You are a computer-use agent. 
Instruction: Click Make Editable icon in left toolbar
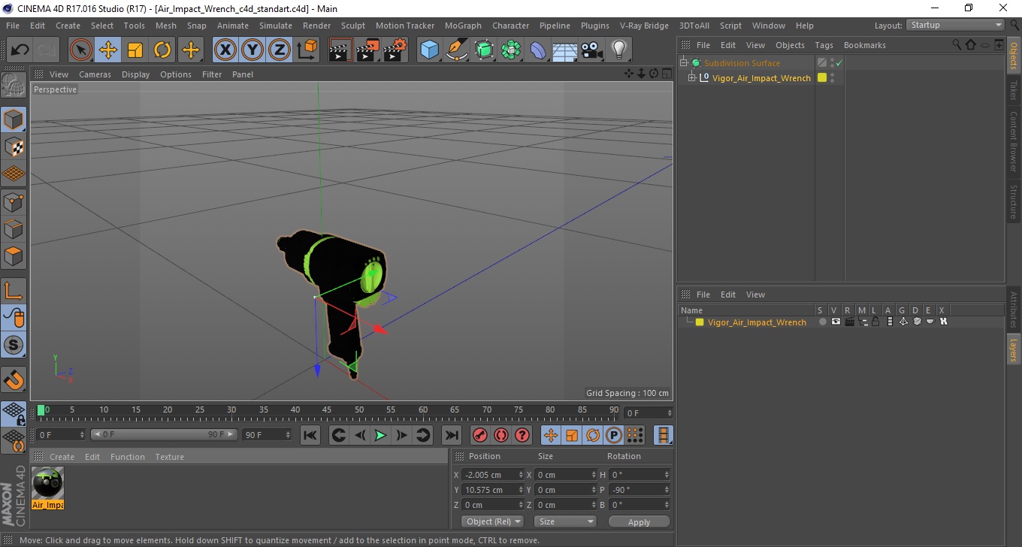[14, 85]
